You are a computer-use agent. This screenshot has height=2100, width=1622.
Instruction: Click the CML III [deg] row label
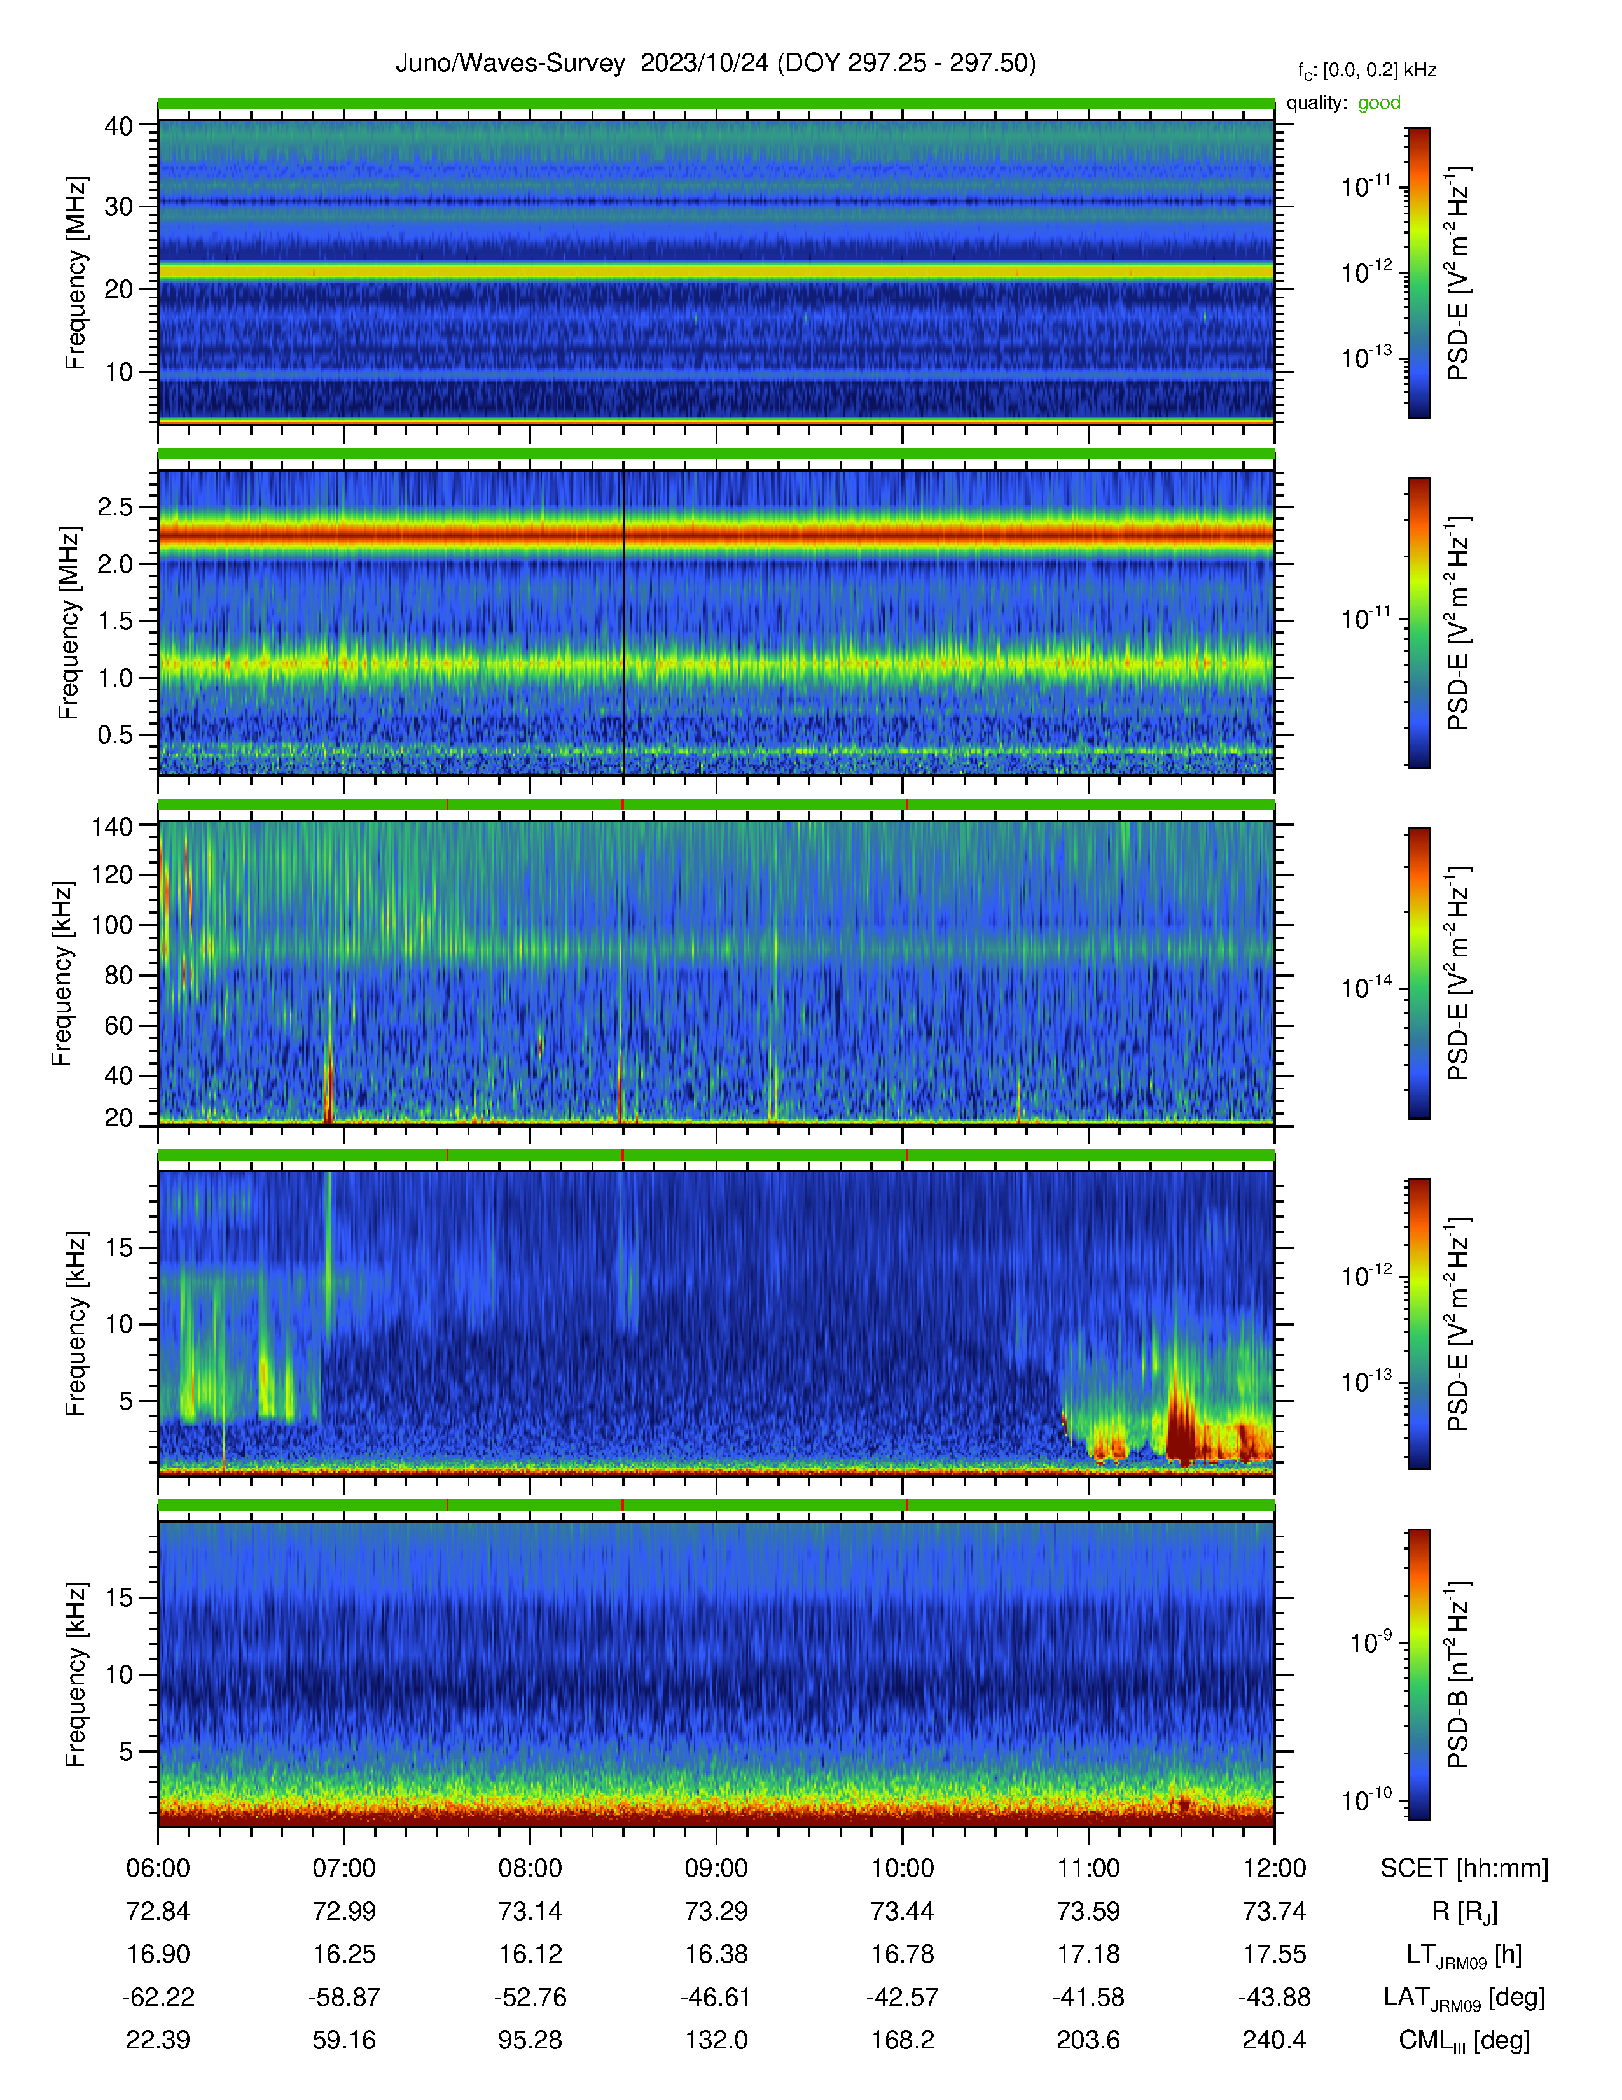pos(1464,2040)
